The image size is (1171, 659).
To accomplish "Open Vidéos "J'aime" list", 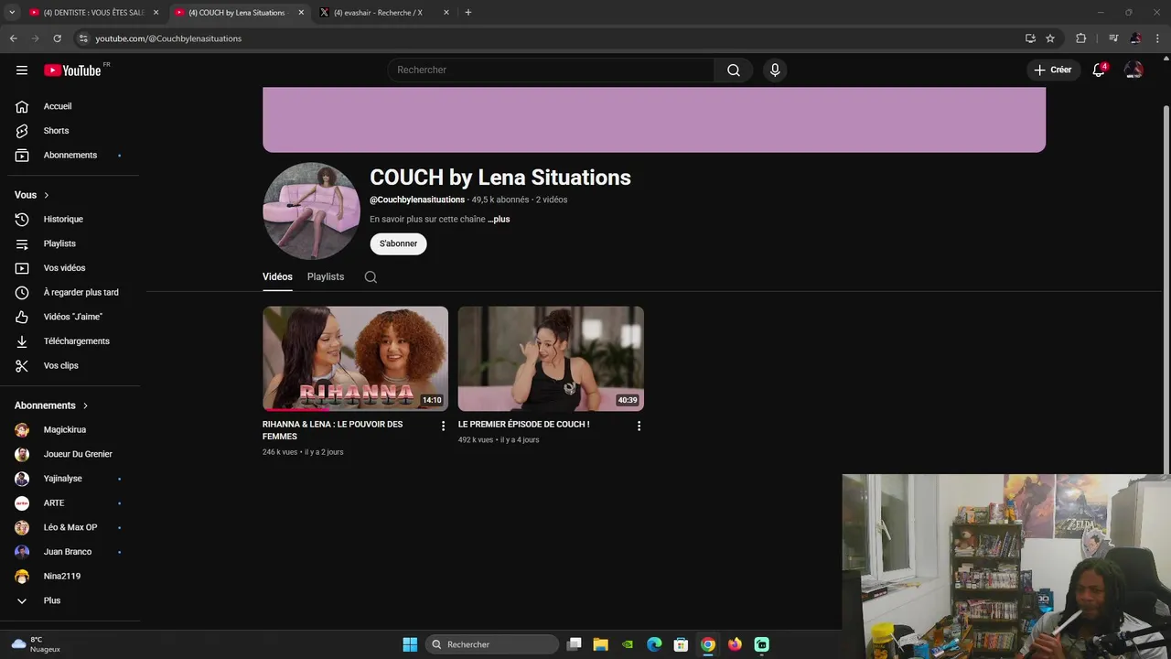I will tap(72, 317).
